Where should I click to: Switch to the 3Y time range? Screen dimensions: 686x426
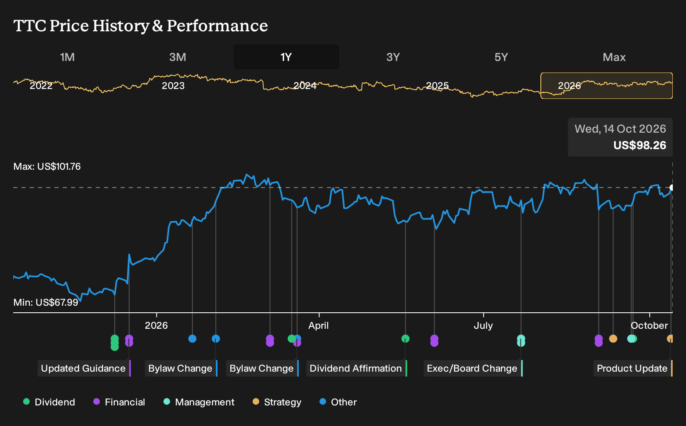point(393,57)
